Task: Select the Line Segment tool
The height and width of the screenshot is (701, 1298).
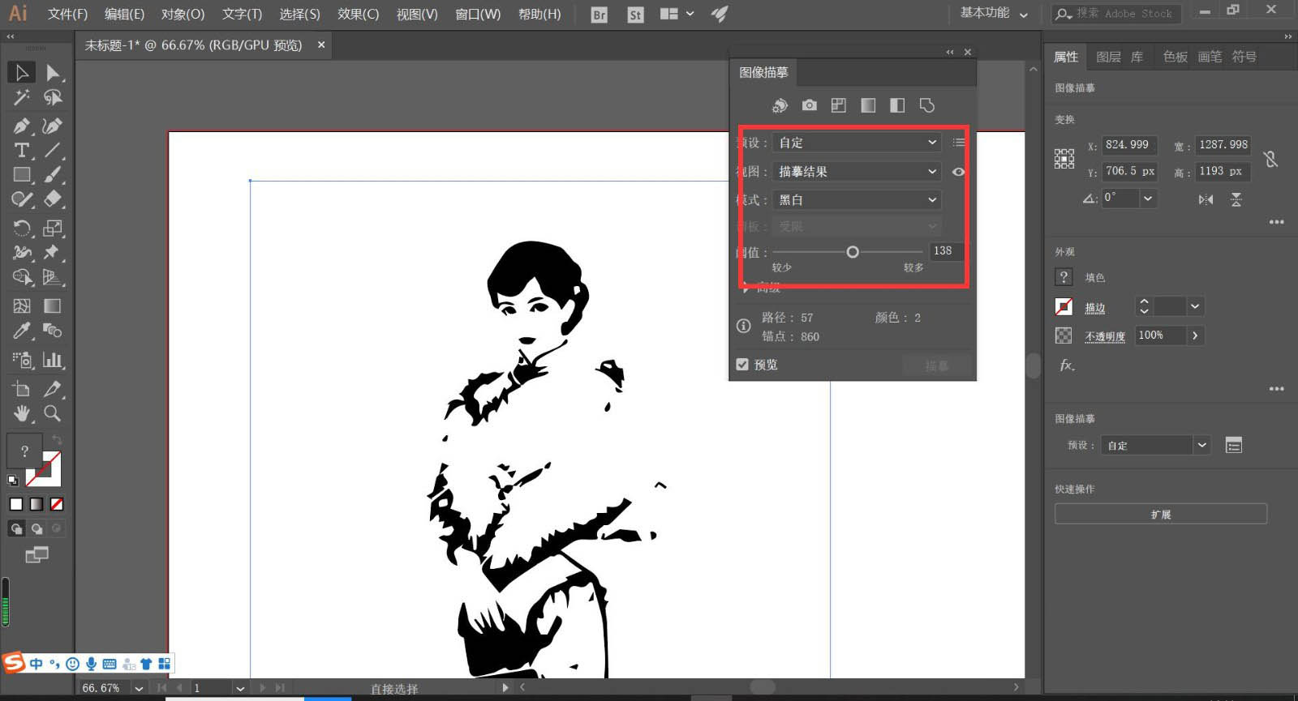Action: point(53,150)
